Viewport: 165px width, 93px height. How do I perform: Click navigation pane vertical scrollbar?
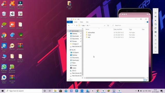(x=82, y=53)
